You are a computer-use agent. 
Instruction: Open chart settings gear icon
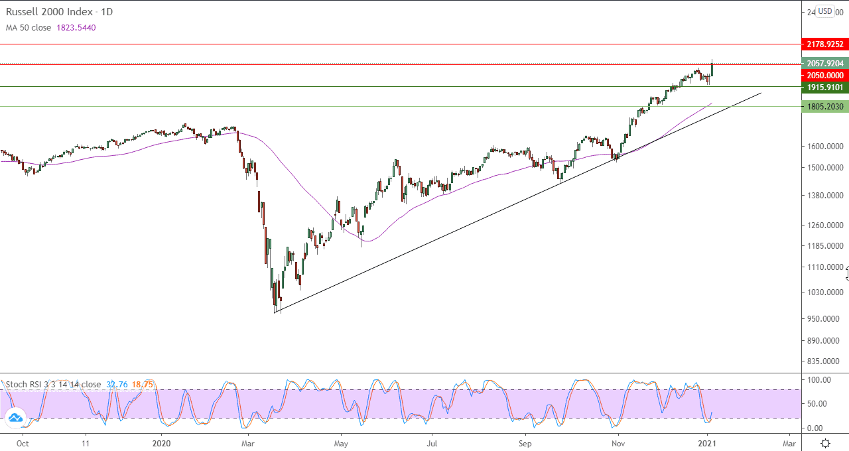coord(825,443)
